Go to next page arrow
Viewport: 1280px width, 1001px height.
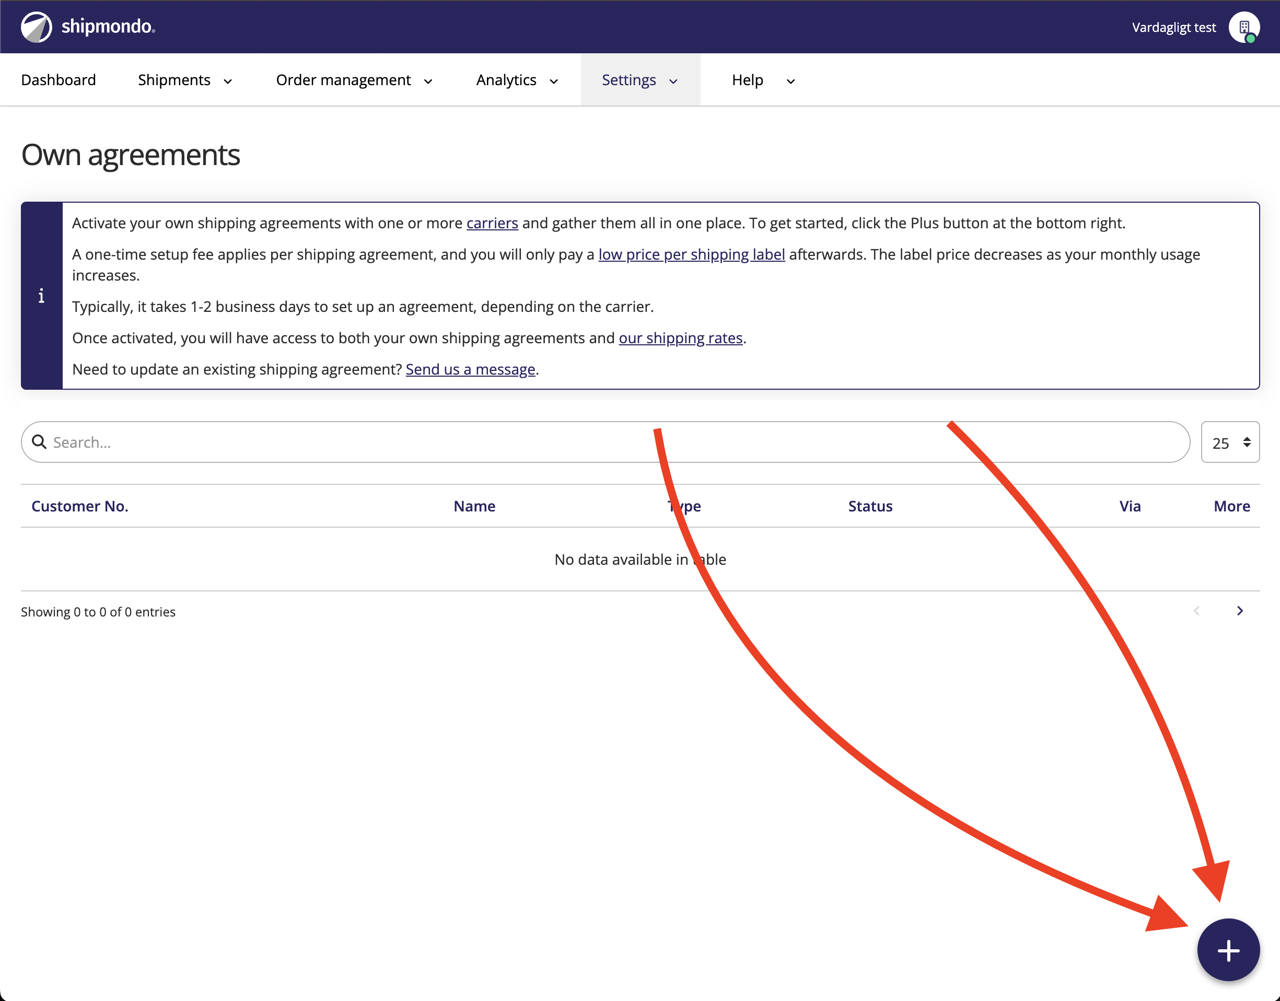pos(1240,611)
